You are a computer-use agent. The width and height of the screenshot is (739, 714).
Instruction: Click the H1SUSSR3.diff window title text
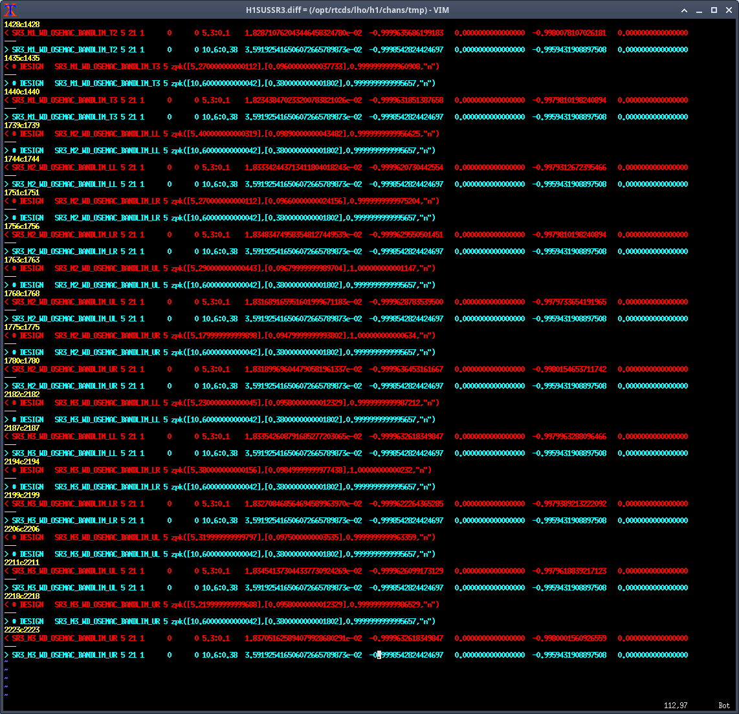click(369, 10)
